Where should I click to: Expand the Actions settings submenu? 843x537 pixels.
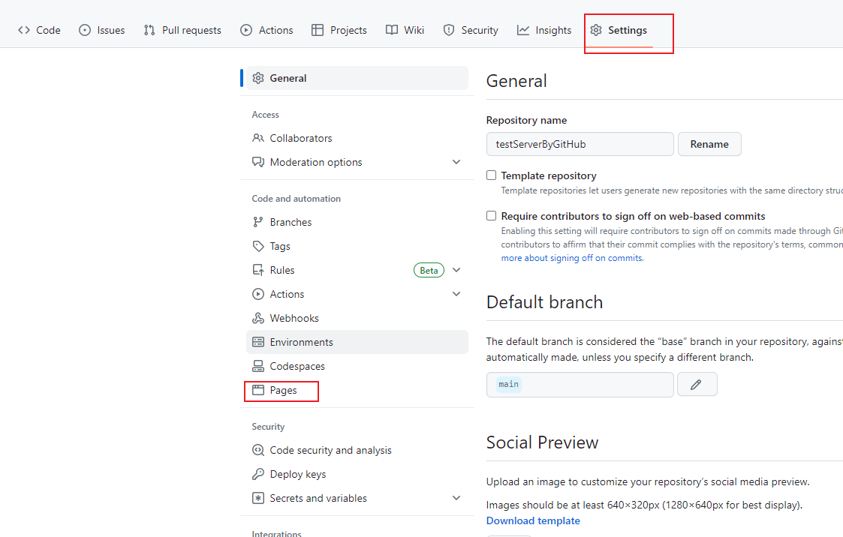[x=456, y=294]
